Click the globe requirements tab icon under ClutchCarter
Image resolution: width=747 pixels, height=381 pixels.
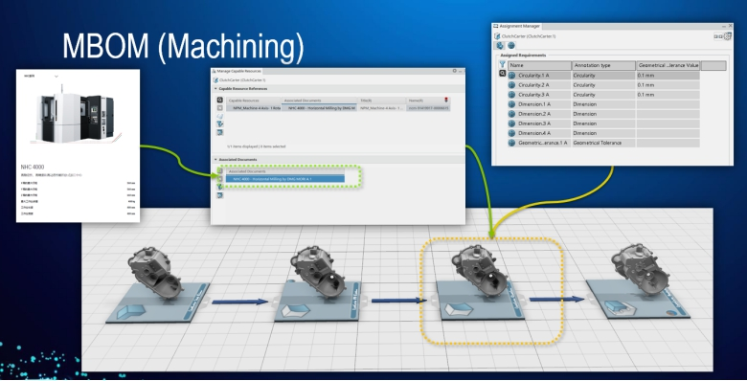click(x=511, y=46)
